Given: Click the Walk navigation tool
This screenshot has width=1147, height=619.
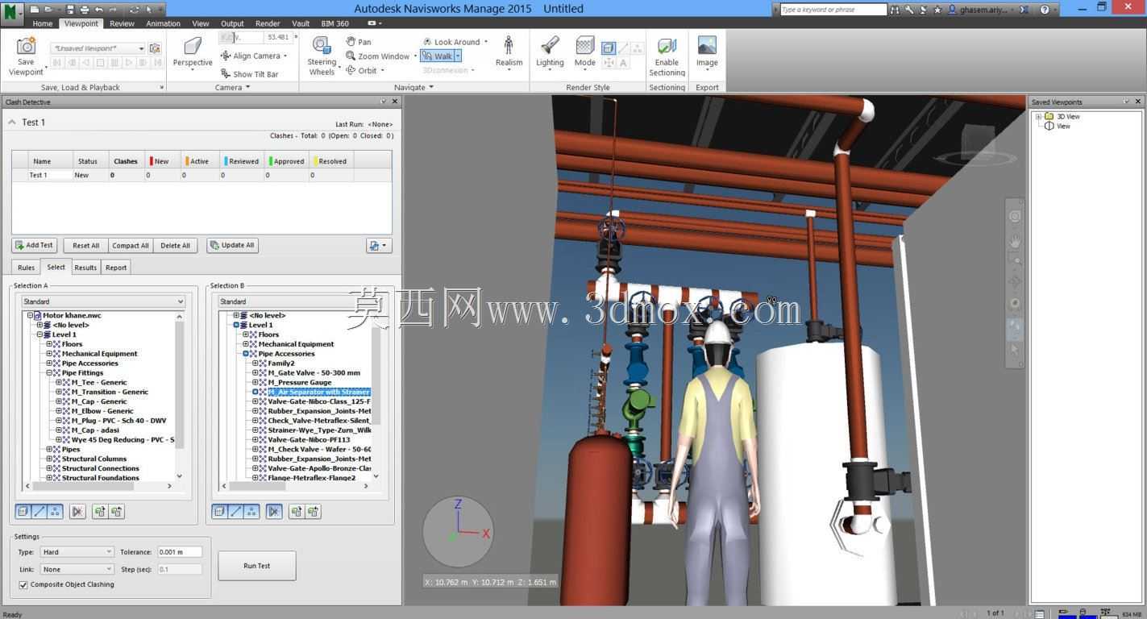Looking at the screenshot, I should click(437, 56).
